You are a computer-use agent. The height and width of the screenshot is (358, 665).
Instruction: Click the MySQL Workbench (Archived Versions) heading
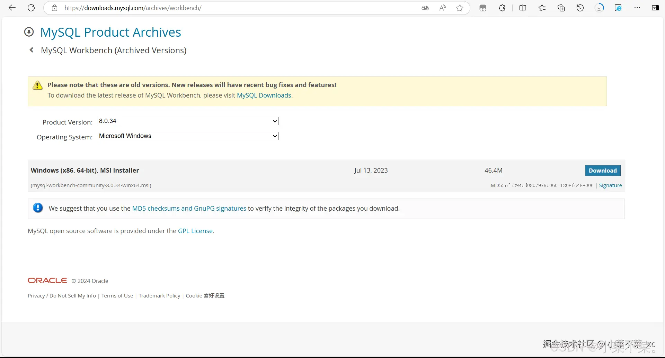[x=114, y=51]
